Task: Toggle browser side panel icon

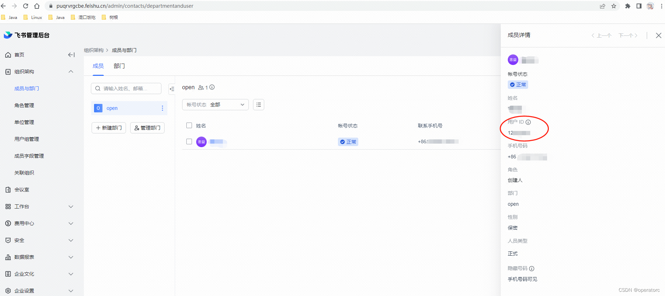Action: click(x=639, y=6)
